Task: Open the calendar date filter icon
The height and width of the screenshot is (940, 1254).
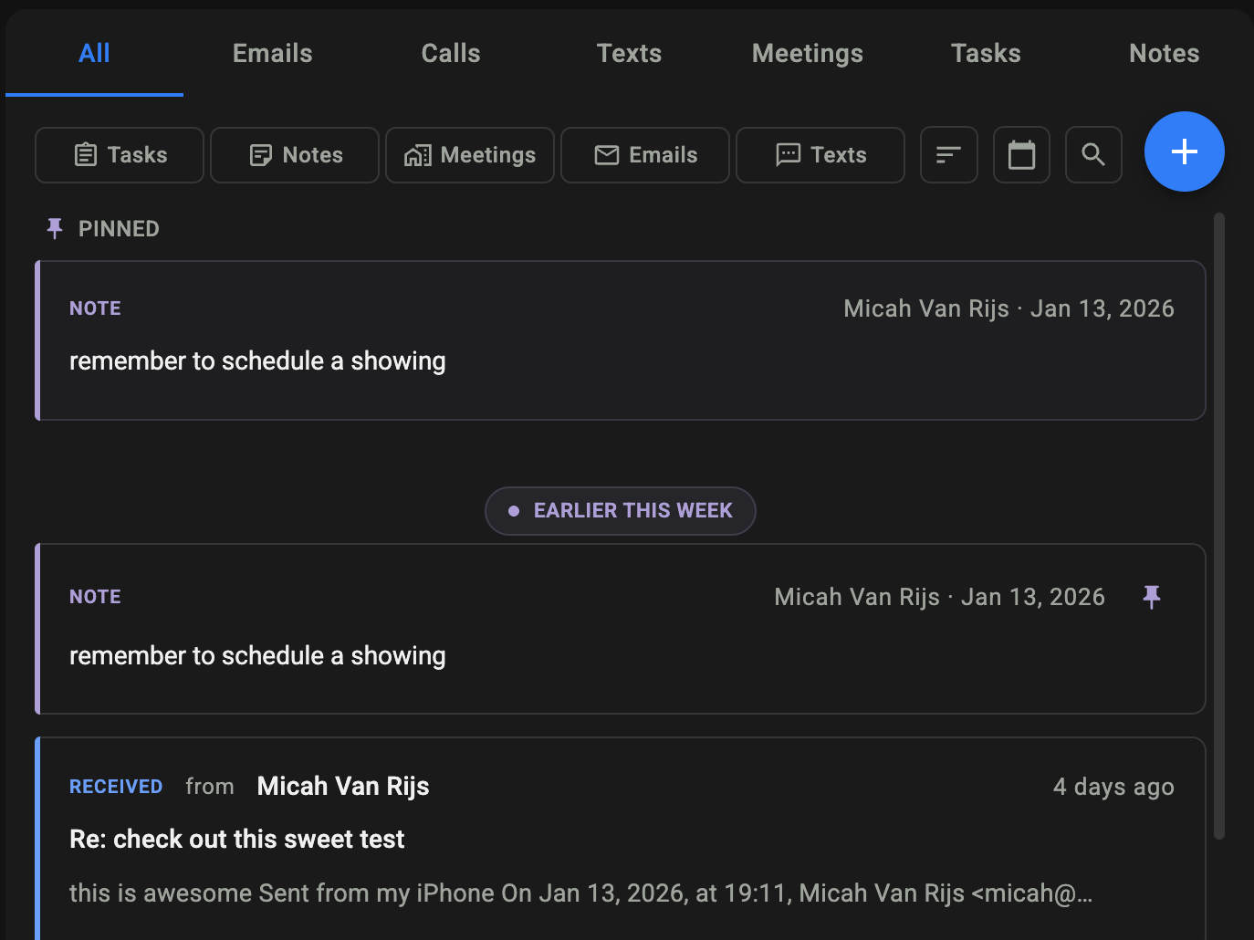Action: tap(1021, 155)
